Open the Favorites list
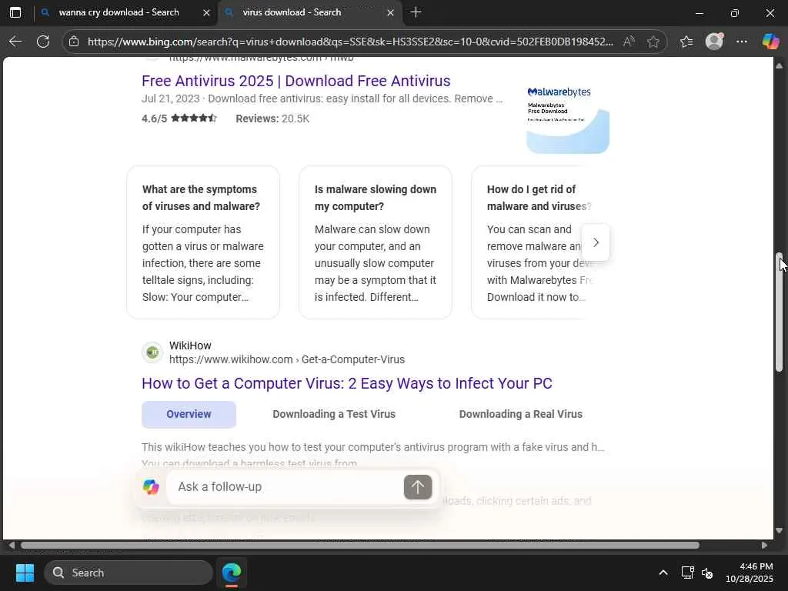 [x=686, y=42]
